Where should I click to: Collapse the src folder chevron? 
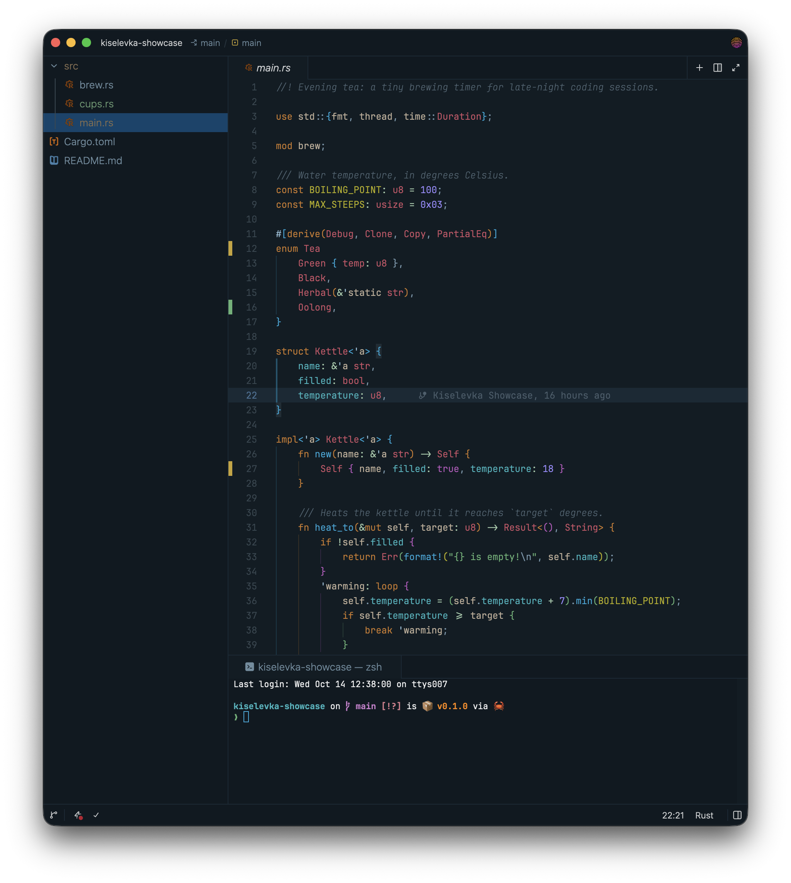click(x=54, y=66)
